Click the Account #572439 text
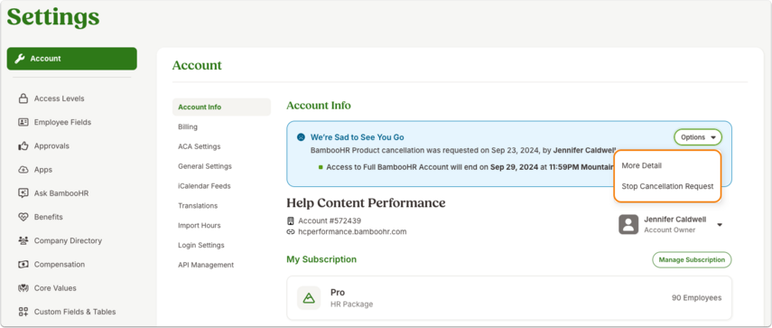The width and height of the screenshot is (772, 328). (330, 220)
